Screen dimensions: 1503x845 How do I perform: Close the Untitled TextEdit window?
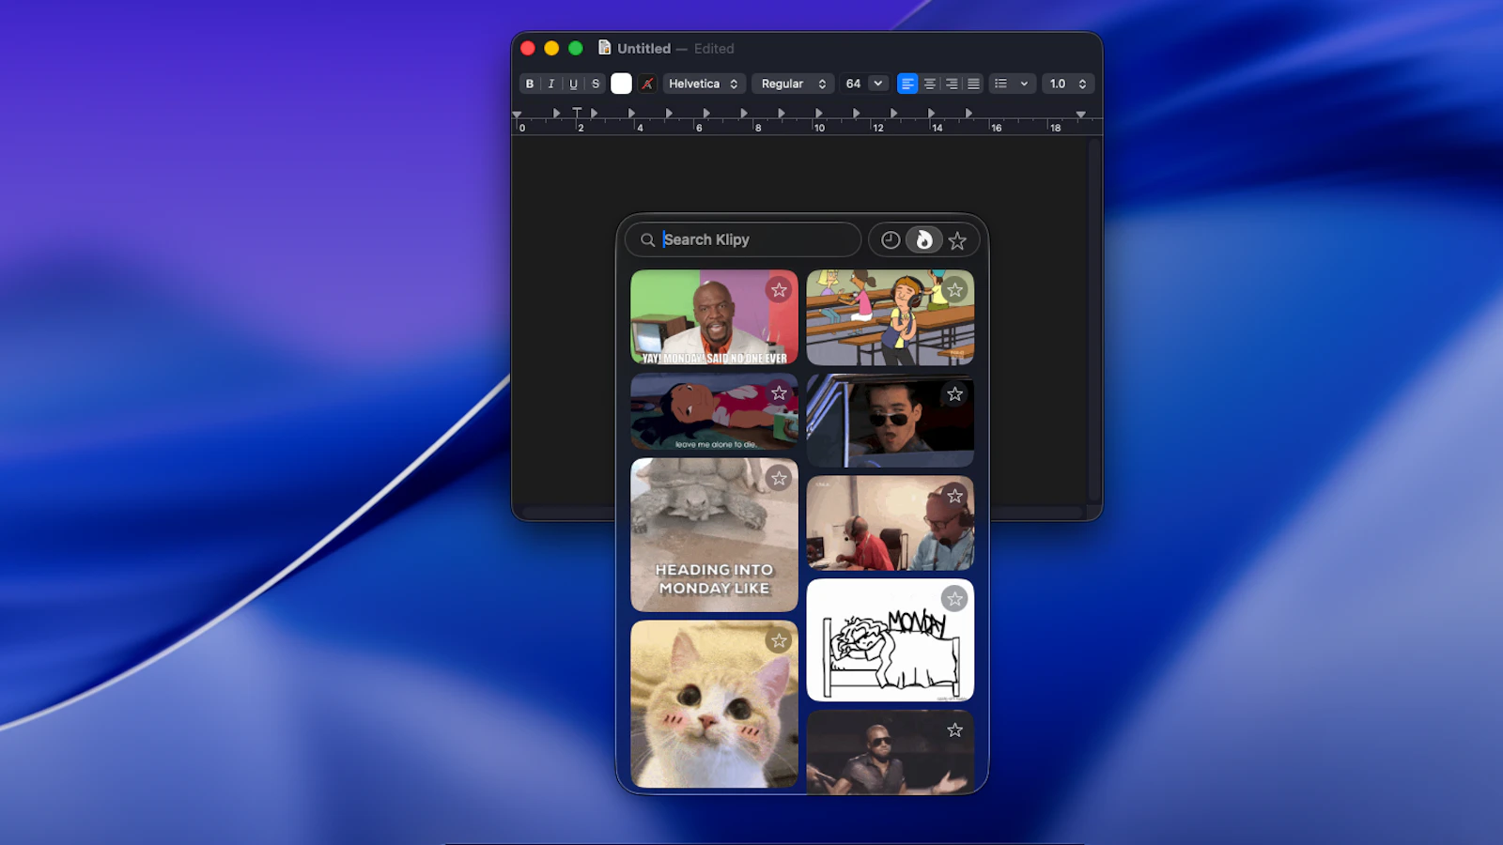[528, 48]
